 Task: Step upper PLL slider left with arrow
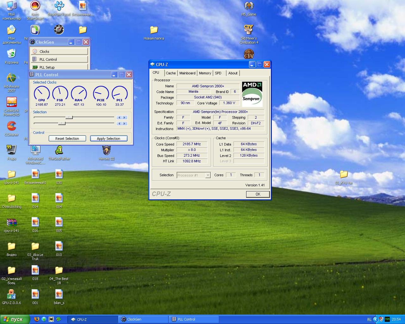(x=119, y=117)
